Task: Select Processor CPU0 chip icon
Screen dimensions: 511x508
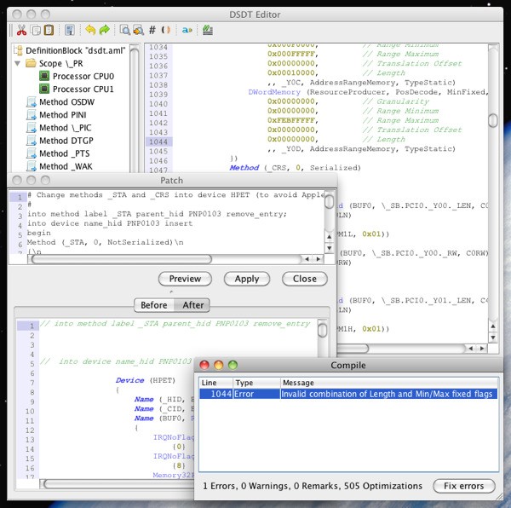Action: (x=44, y=76)
